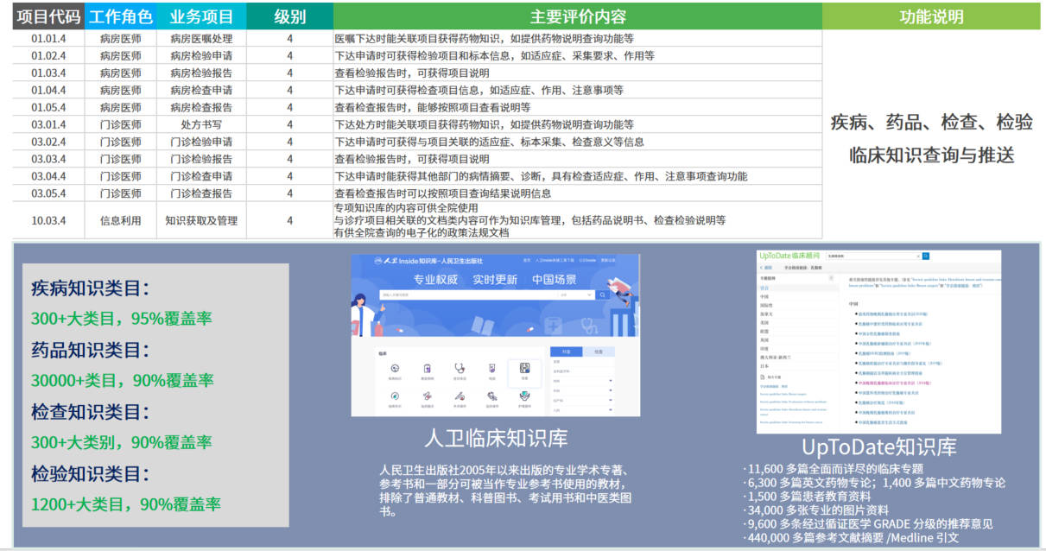Screen dimensions: 1046x551
Task: Click the 工作角色 column header
Action: (120, 16)
